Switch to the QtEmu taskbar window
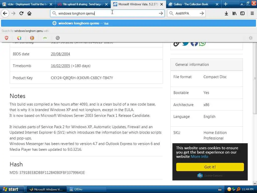This screenshot has width=257, height=193. 87,189
